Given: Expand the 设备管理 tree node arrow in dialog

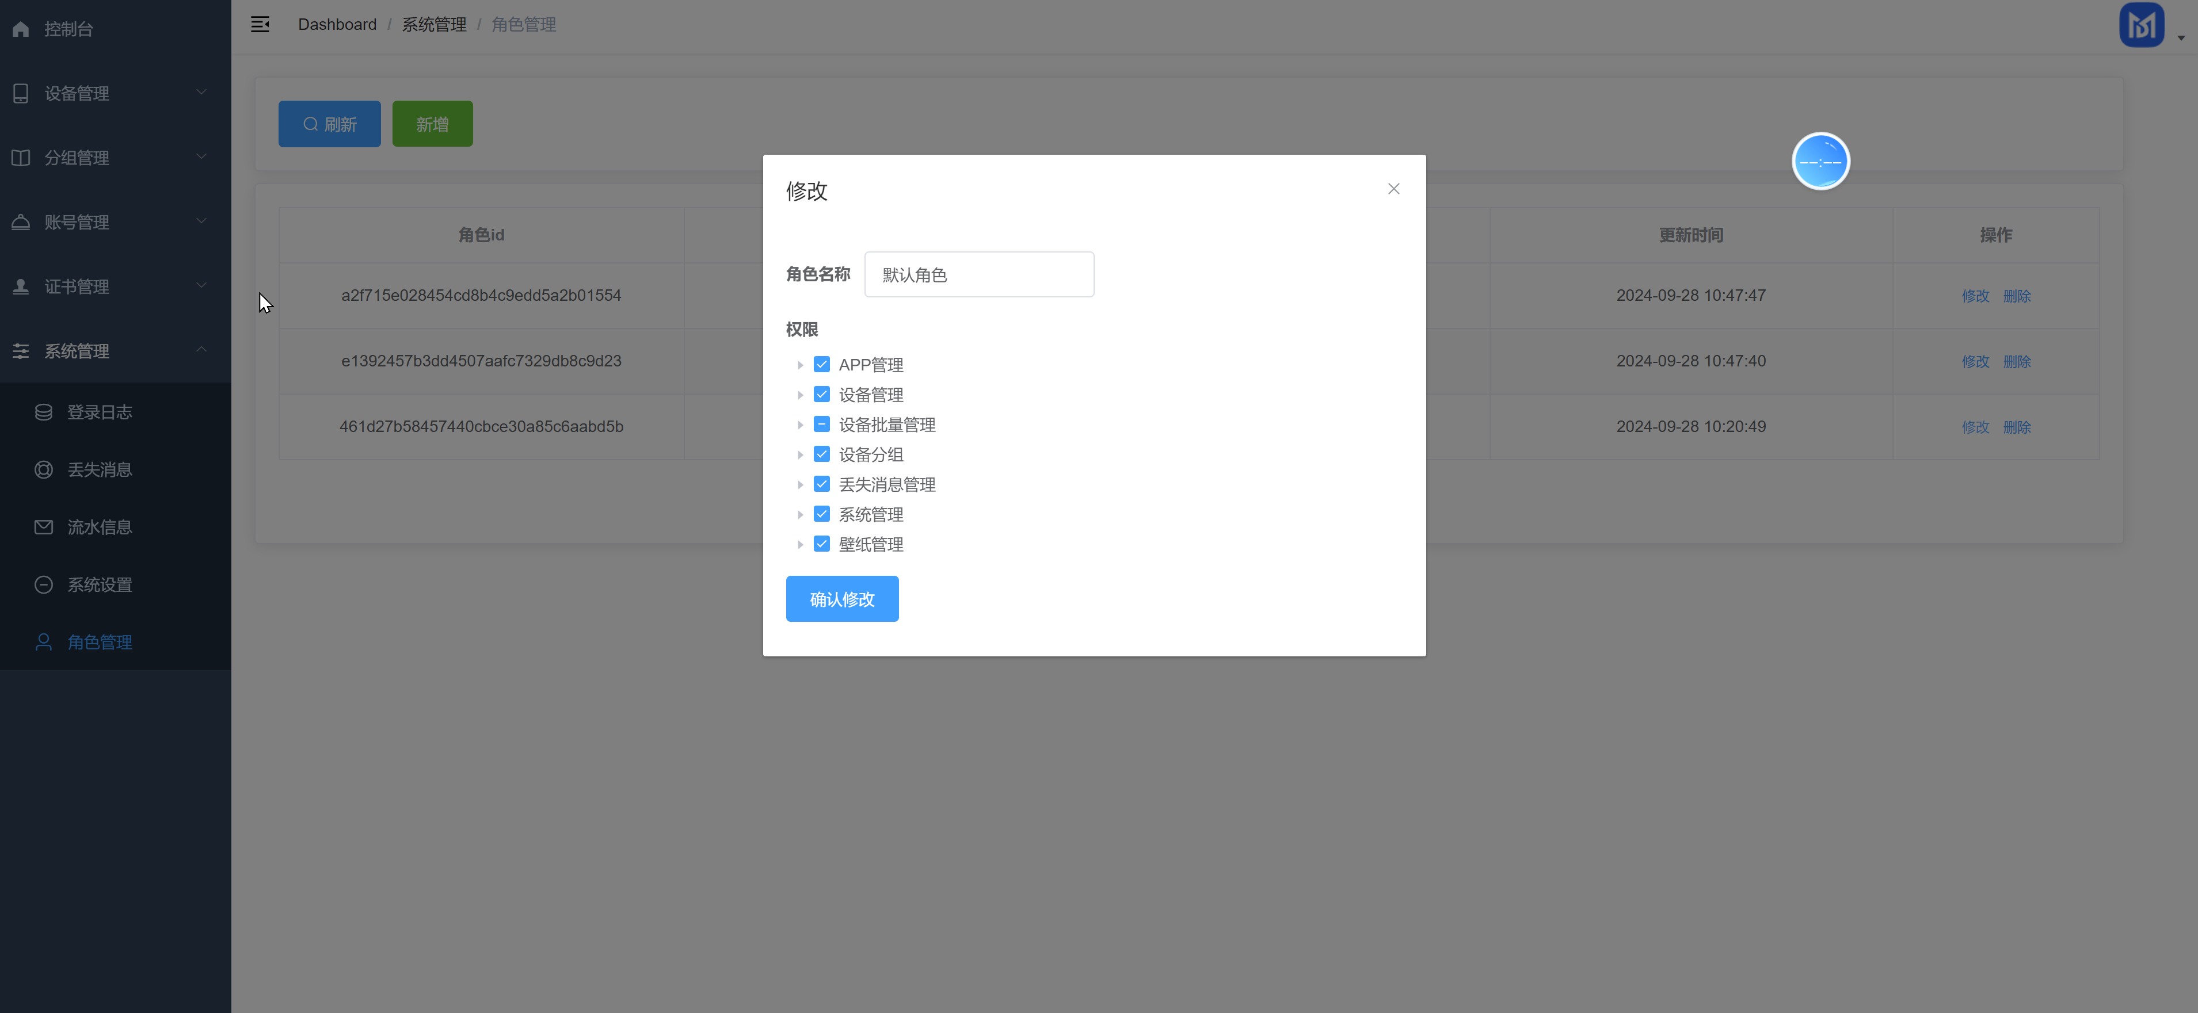Looking at the screenshot, I should click(x=801, y=395).
